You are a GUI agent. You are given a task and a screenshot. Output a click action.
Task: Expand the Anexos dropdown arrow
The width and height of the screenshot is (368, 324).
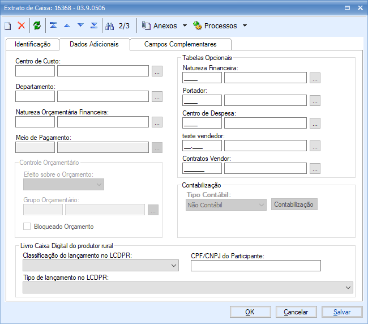point(185,25)
